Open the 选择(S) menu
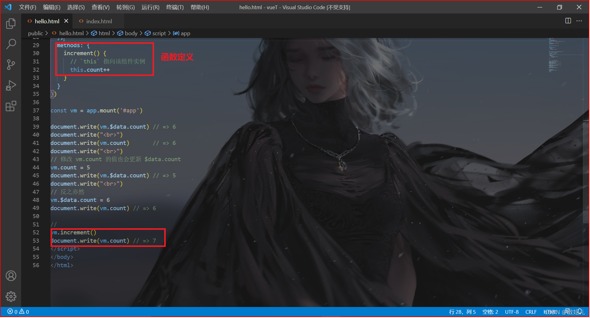 click(x=76, y=7)
